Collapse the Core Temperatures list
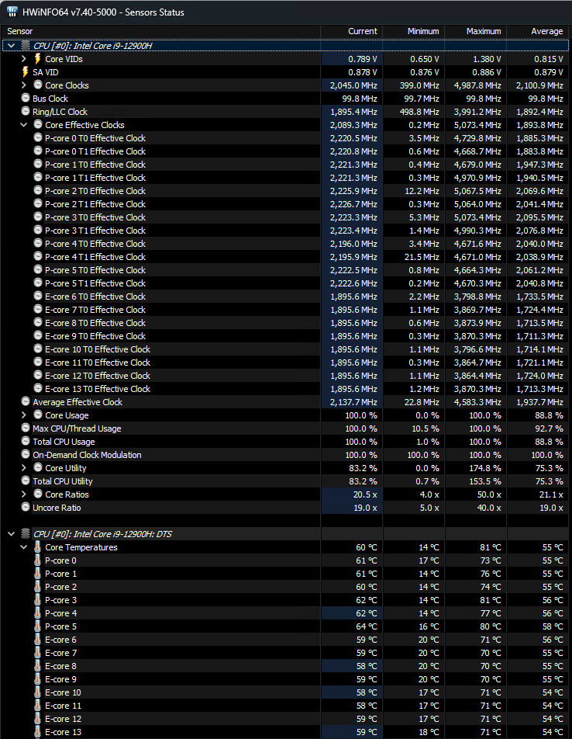Viewport: 572px width, 739px height. (x=24, y=547)
